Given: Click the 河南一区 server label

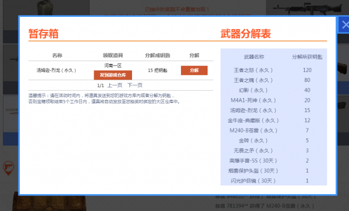Looking at the screenshot, I should tap(113, 66).
